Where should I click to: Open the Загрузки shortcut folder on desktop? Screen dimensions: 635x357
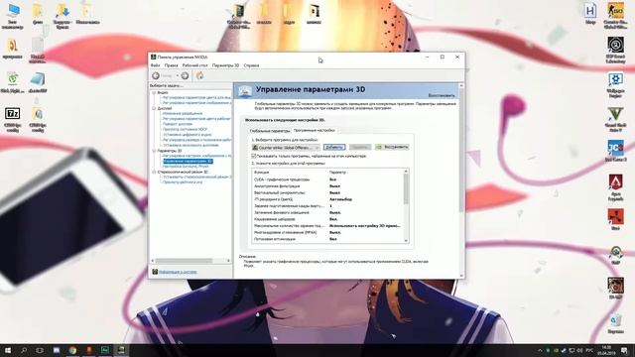pyautogui.click(x=62, y=16)
